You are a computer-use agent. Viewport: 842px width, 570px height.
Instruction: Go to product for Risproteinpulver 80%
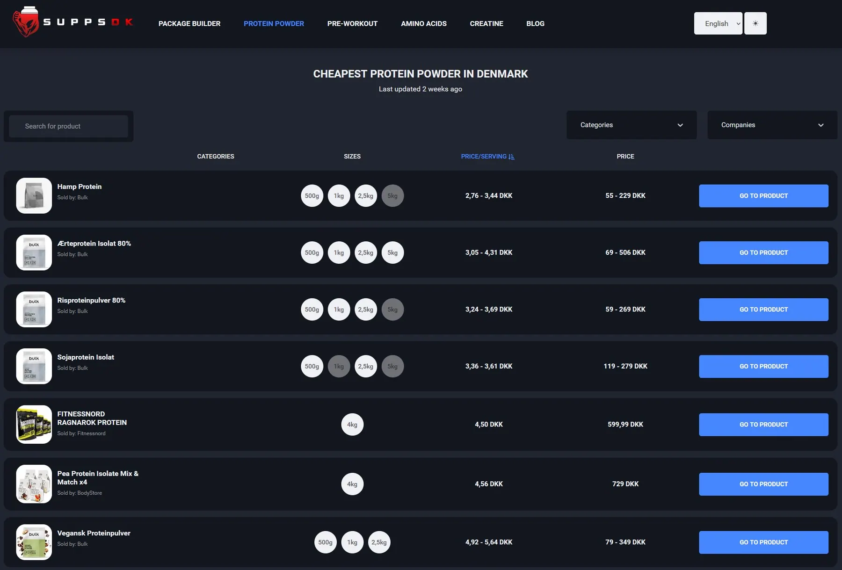pos(763,310)
